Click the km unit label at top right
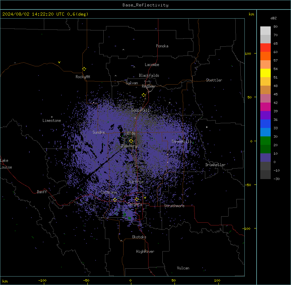 pos(252,14)
